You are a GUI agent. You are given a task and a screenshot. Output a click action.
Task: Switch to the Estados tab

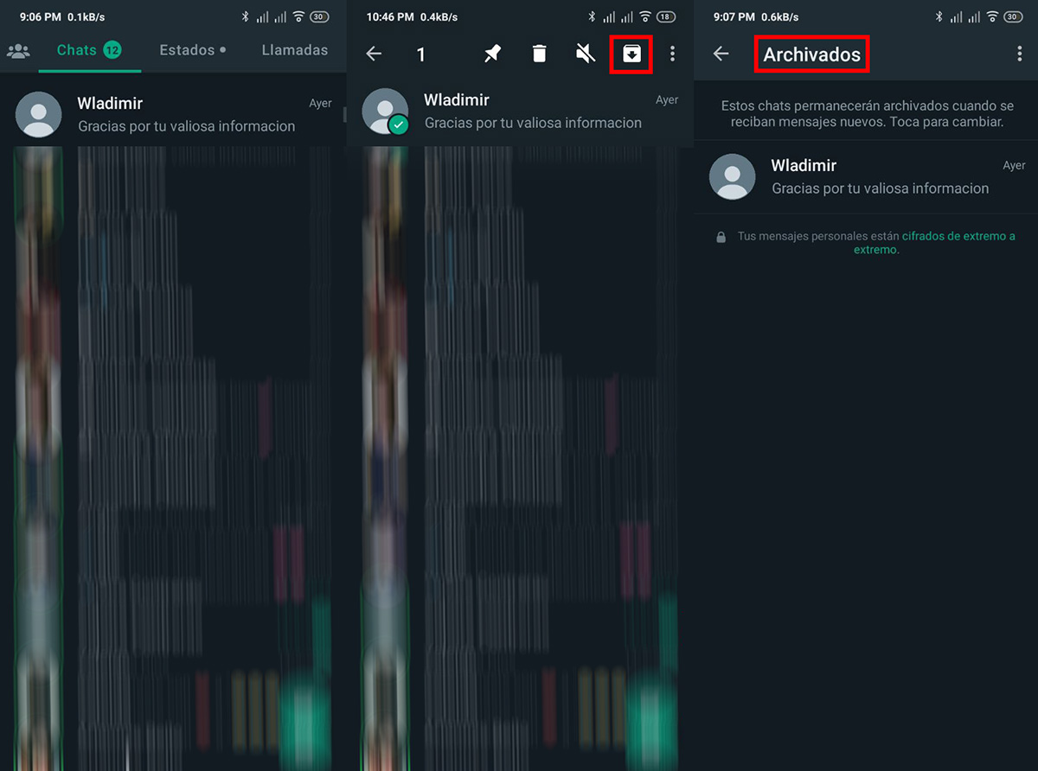(192, 50)
